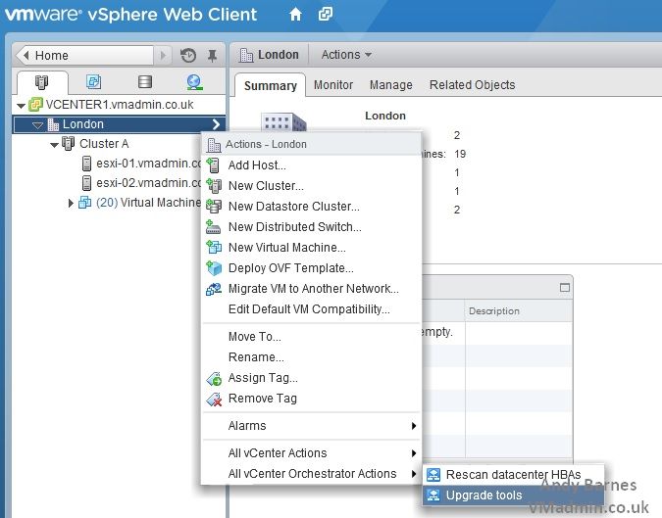
Task: Open the Actions dropdown in the toolbar
Action: click(346, 55)
